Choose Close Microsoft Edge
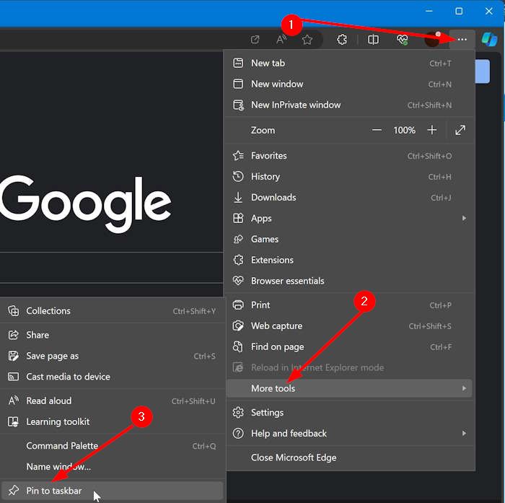This screenshot has width=505, height=503. [x=349, y=458]
